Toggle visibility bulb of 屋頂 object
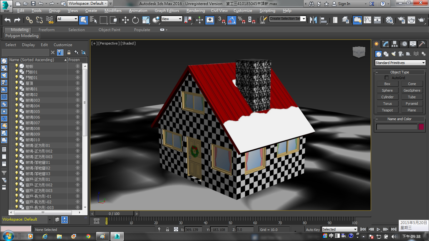 (16, 83)
